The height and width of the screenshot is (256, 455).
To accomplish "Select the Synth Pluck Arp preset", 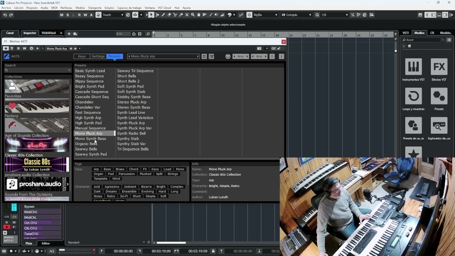I will pyautogui.click(x=131, y=123).
